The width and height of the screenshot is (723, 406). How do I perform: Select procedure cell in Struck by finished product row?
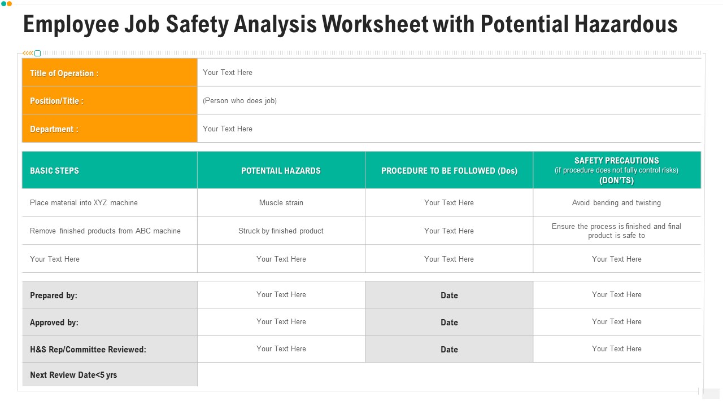click(x=449, y=231)
